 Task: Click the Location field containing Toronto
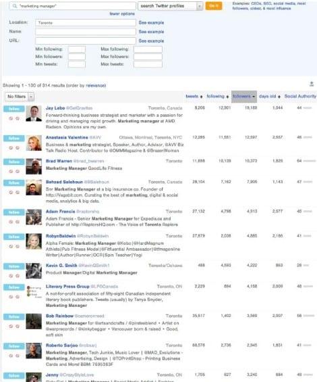[86, 23]
